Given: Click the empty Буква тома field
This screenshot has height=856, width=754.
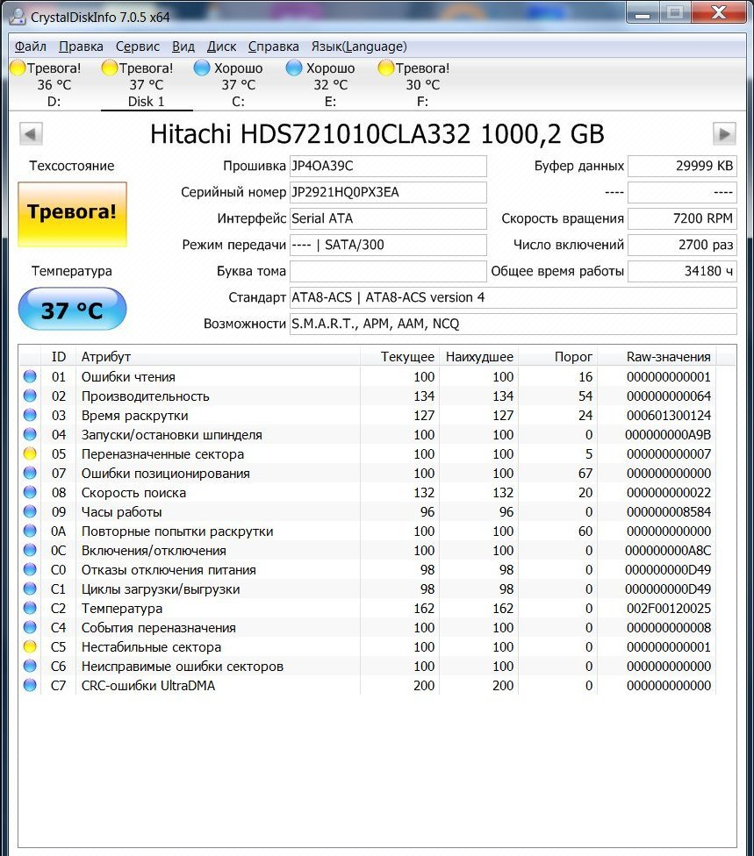Looking at the screenshot, I should pos(388,271).
